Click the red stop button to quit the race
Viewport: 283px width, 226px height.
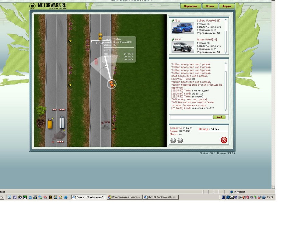224,140
